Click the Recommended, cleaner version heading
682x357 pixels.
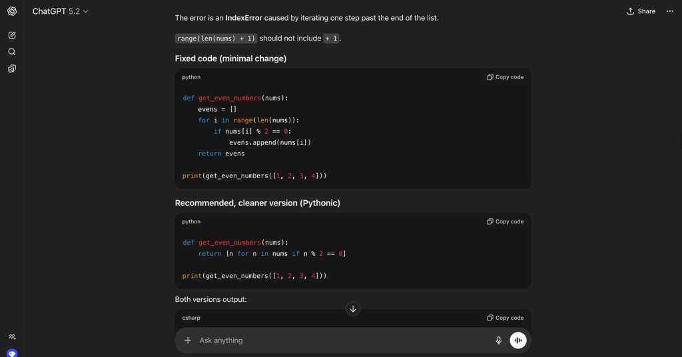point(258,203)
